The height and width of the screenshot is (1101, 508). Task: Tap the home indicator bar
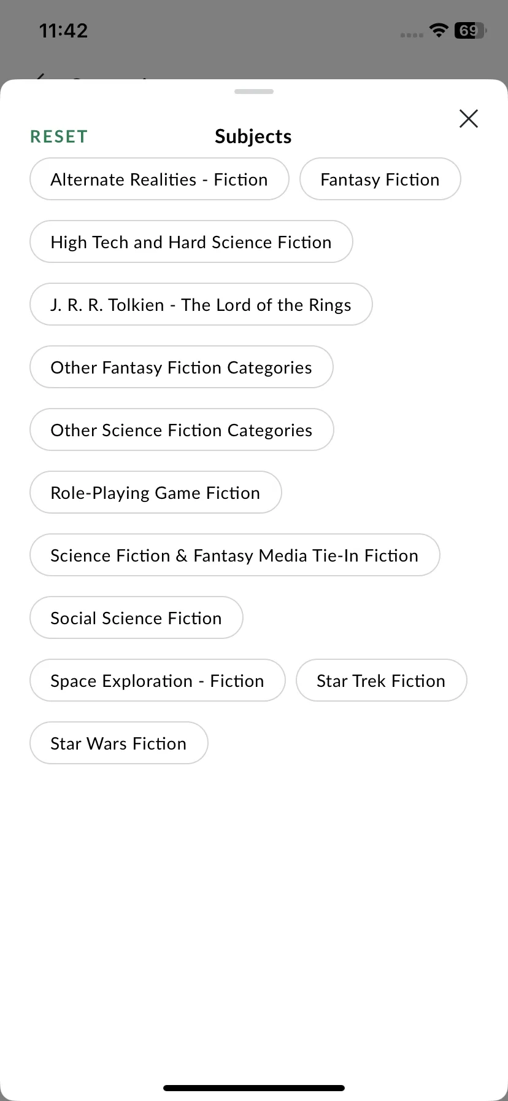(x=254, y=1088)
